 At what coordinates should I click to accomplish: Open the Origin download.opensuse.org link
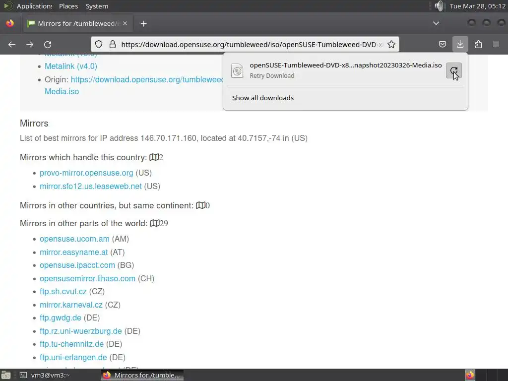(147, 80)
